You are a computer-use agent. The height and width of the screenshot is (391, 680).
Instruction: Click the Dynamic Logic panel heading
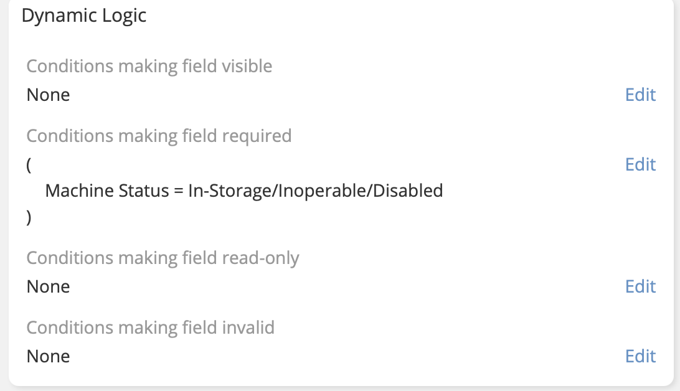click(x=84, y=16)
